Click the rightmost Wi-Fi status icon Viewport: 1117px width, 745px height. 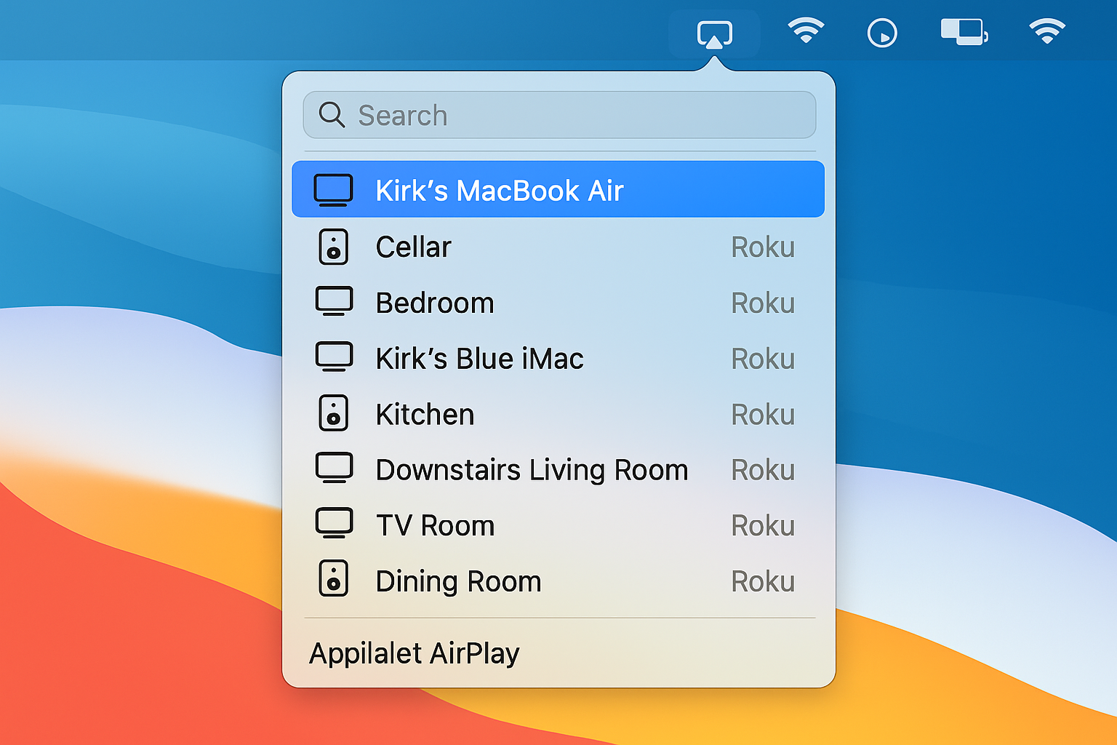click(1047, 32)
